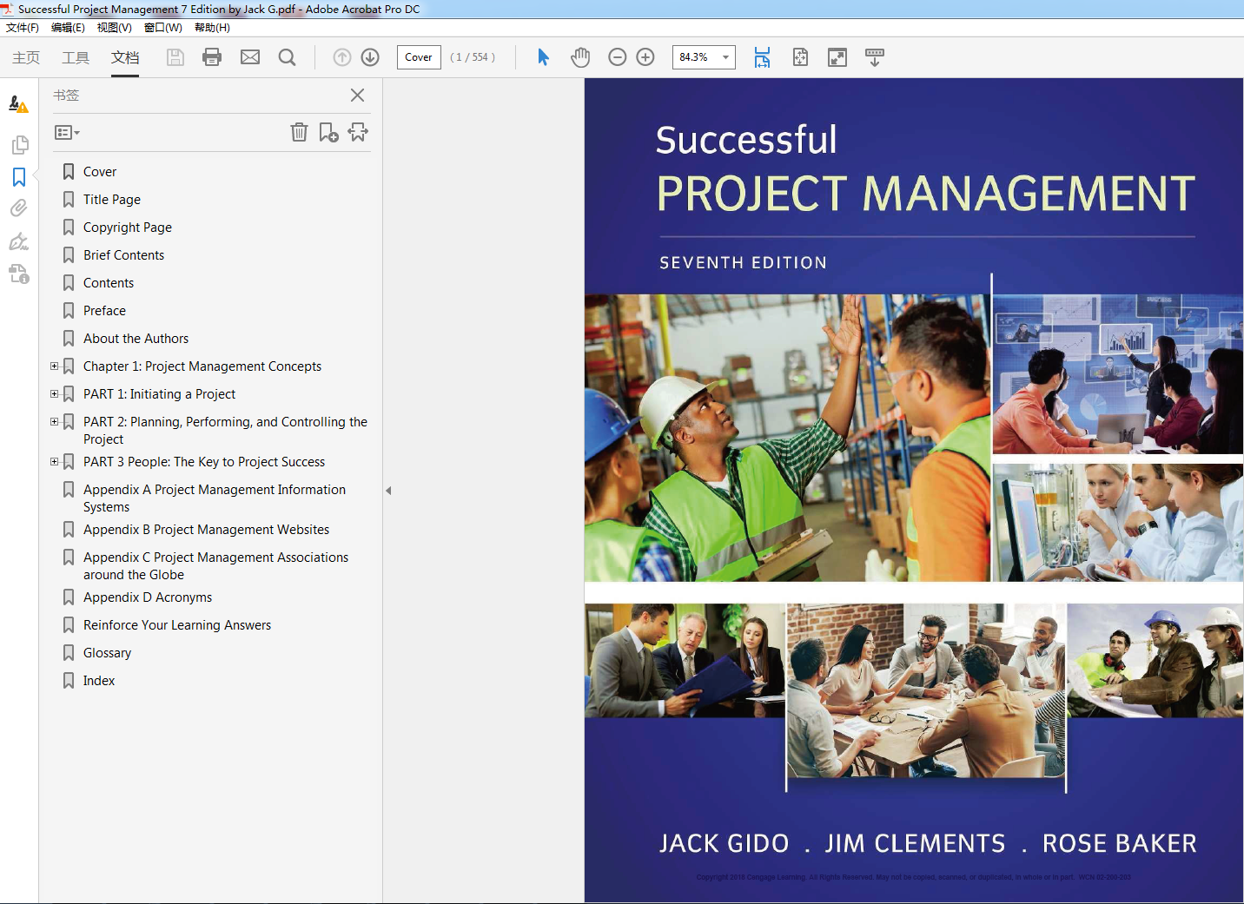This screenshot has width=1244, height=904.
Task: Jump to the Glossary bookmark
Action: (107, 652)
